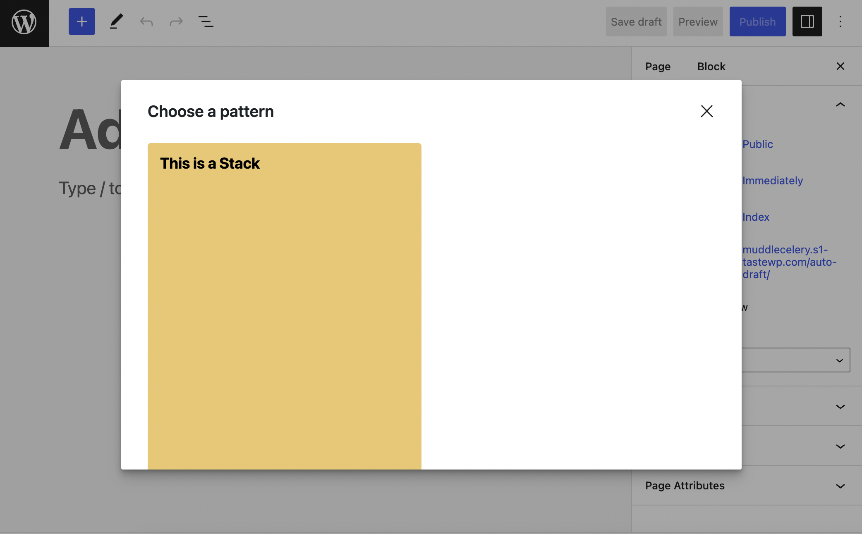
Task: Collapse the Summary section chevron
Action: (x=840, y=105)
